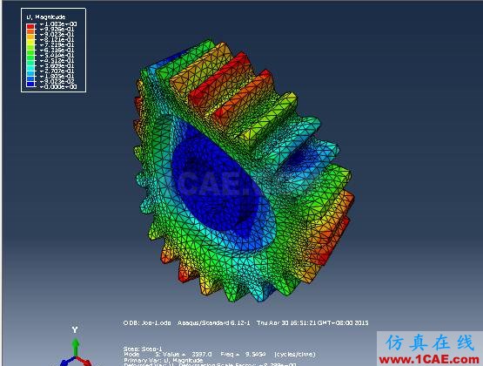This screenshot has height=366, width=483.
Task: Click legend value +1.805e-01
Action: (57, 76)
